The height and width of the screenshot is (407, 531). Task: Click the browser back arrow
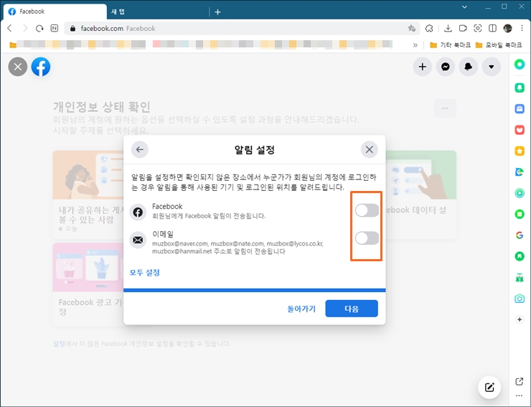pyautogui.click(x=10, y=29)
